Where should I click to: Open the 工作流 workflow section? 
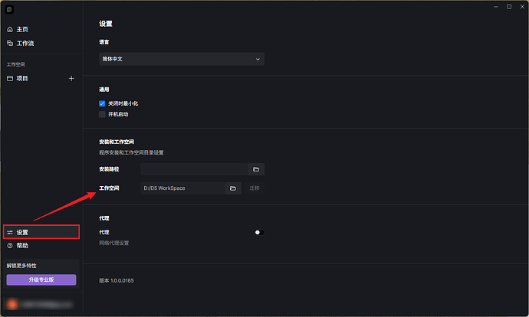25,43
